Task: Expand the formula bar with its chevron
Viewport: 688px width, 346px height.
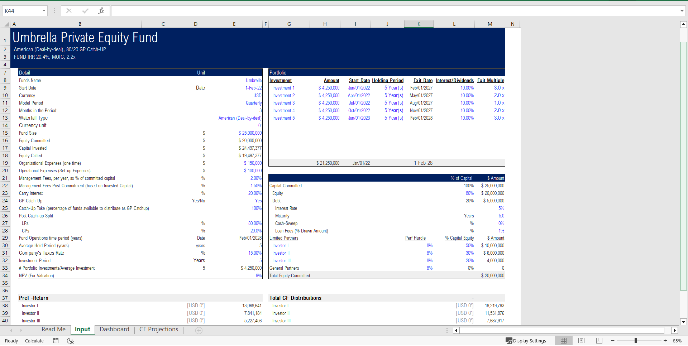Action: [682, 10]
